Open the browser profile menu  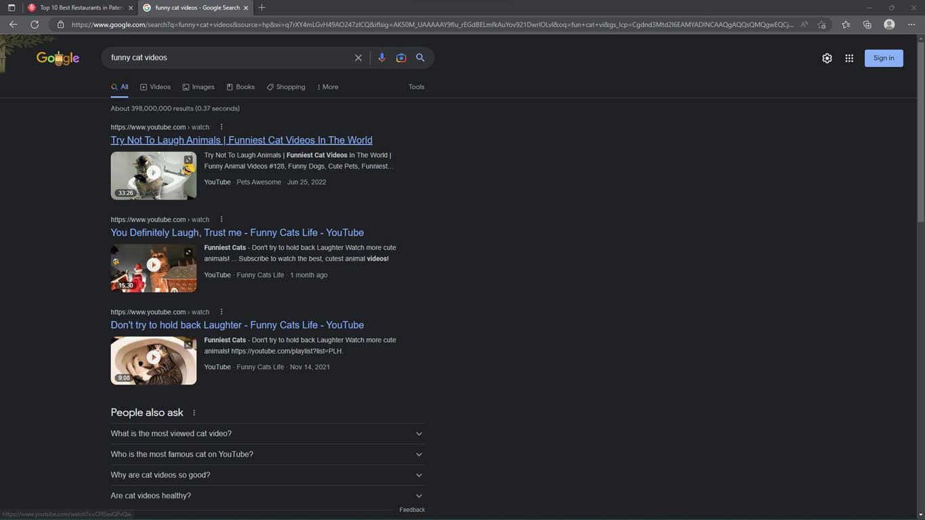tap(889, 24)
